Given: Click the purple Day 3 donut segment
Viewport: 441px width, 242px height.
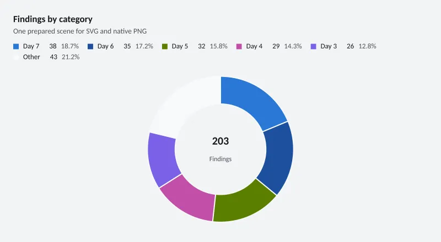Looking at the screenshot, I should [163, 159].
